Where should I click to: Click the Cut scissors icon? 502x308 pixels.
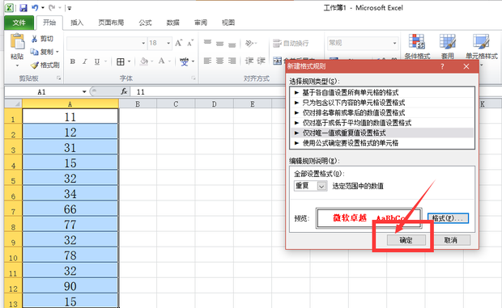point(34,39)
